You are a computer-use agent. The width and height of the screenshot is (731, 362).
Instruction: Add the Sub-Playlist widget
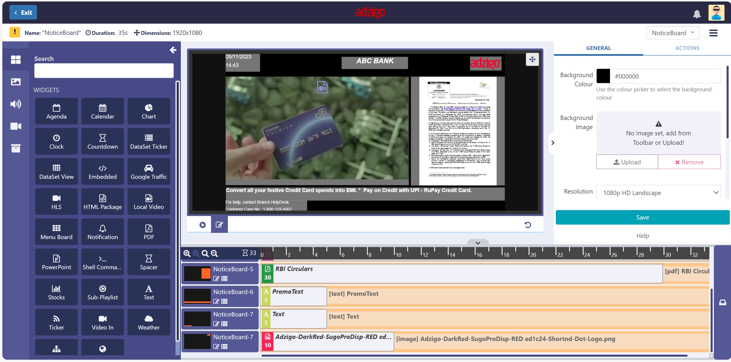pyautogui.click(x=102, y=292)
